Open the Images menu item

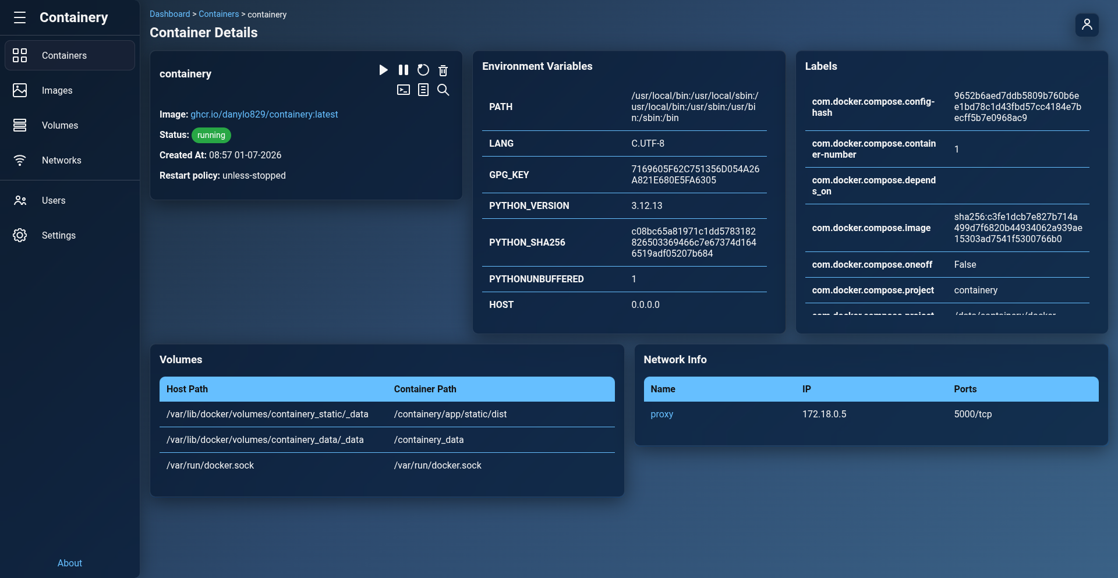tap(70, 90)
